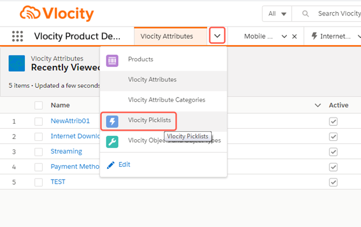The image size is (361, 227).
Task: Check the Payment Method row checkbox
Action: tap(38, 167)
